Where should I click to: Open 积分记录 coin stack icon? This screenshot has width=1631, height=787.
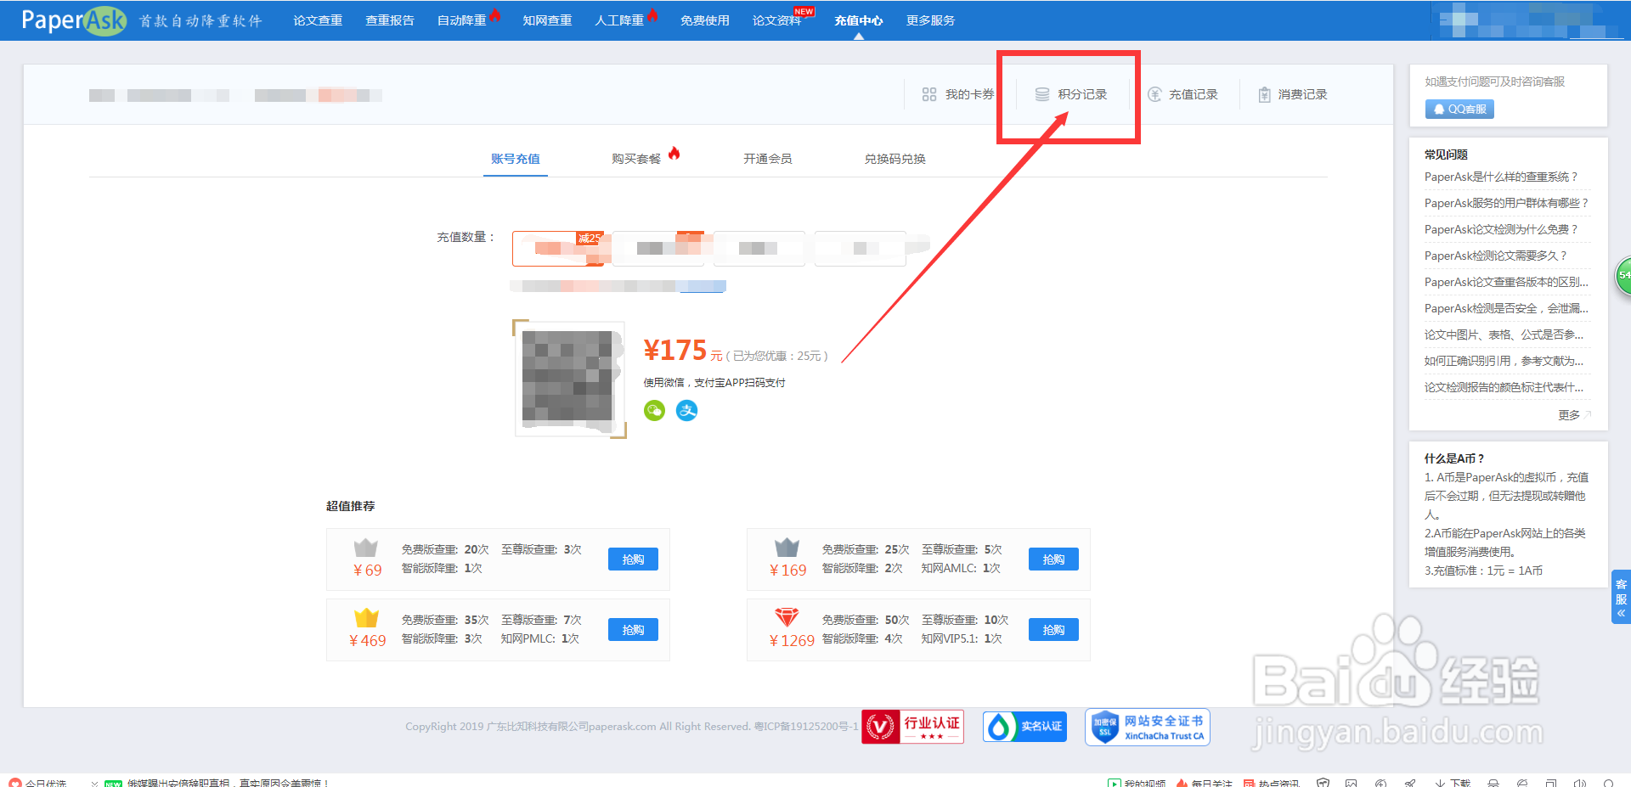point(1042,94)
